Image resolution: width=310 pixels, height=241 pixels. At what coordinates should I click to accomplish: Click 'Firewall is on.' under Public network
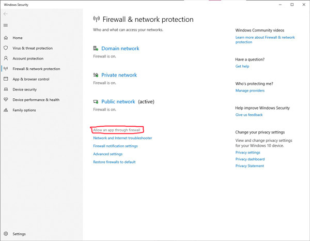coord(104,110)
